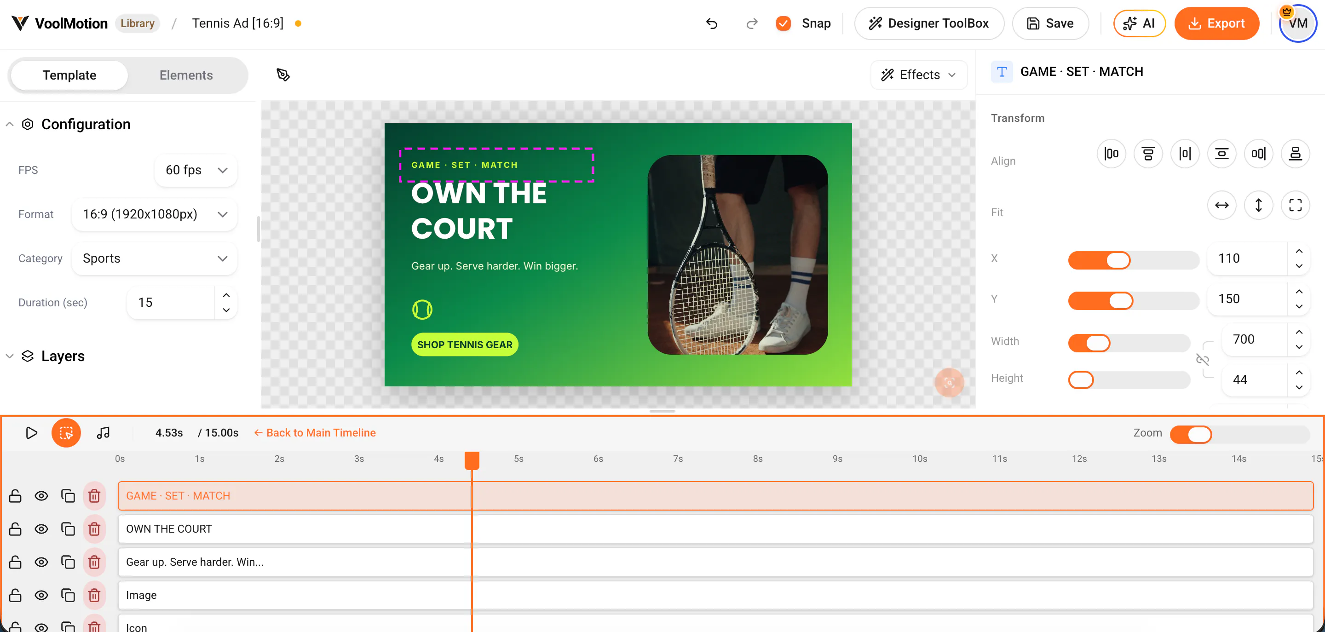Hide the Gear up text layer
This screenshot has width=1325, height=632.
point(41,562)
